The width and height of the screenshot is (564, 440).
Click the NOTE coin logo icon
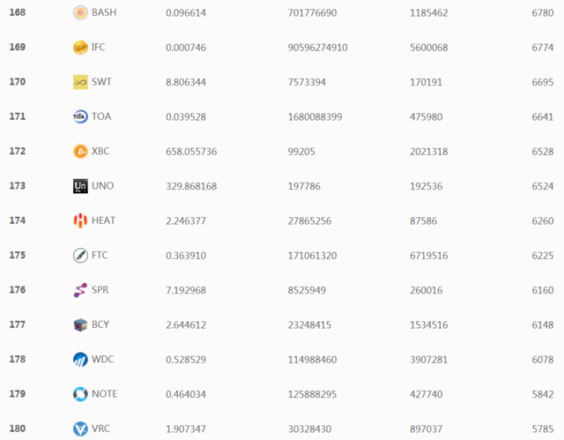pos(80,394)
